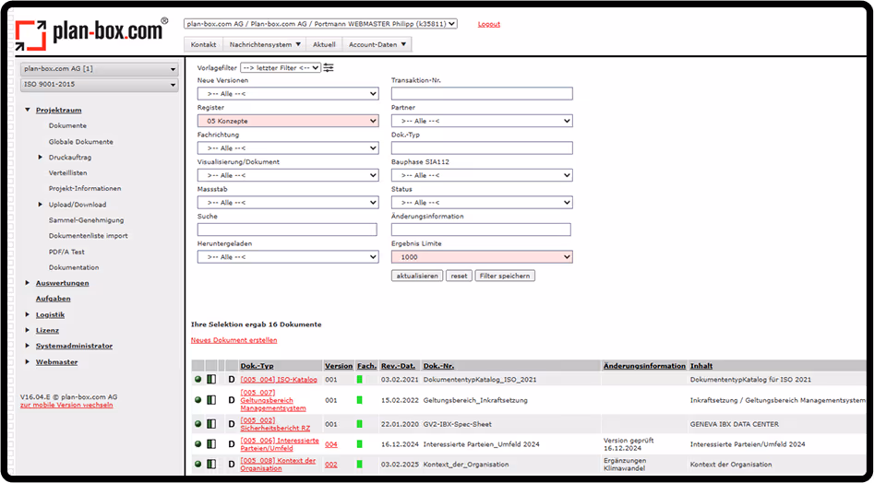Open the document panel icon in the Kontext der Organisation row
Screen dimensions: 874x483
pyautogui.click(x=210, y=464)
